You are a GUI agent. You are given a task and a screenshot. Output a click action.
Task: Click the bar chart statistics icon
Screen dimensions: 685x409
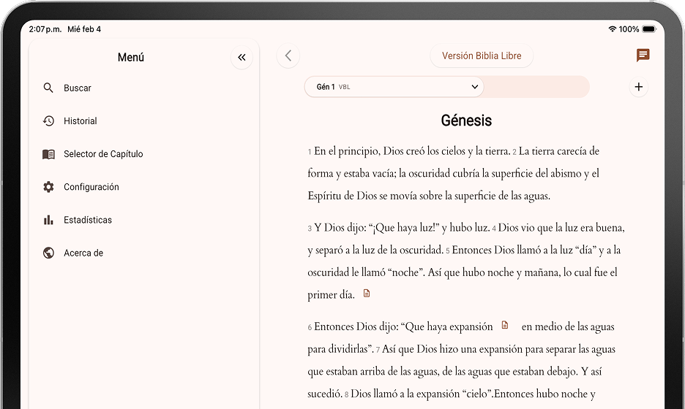coord(48,220)
